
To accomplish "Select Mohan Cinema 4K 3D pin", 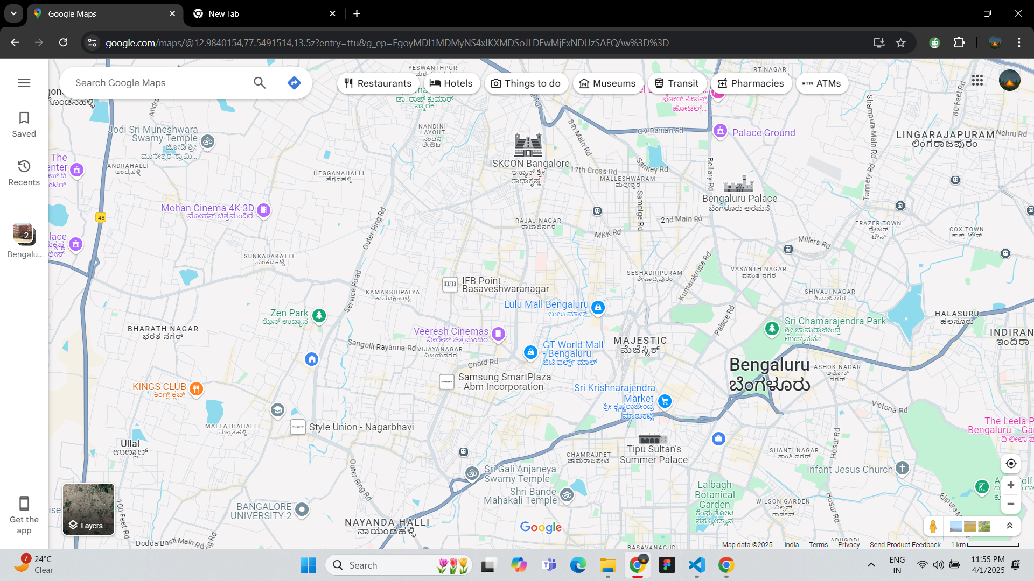I will [263, 210].
